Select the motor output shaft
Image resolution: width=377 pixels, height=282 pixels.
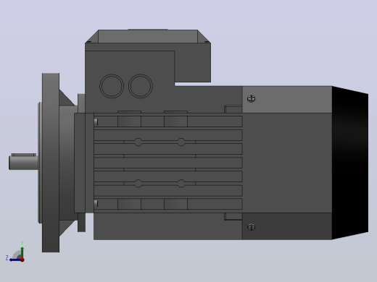point(23,162)
